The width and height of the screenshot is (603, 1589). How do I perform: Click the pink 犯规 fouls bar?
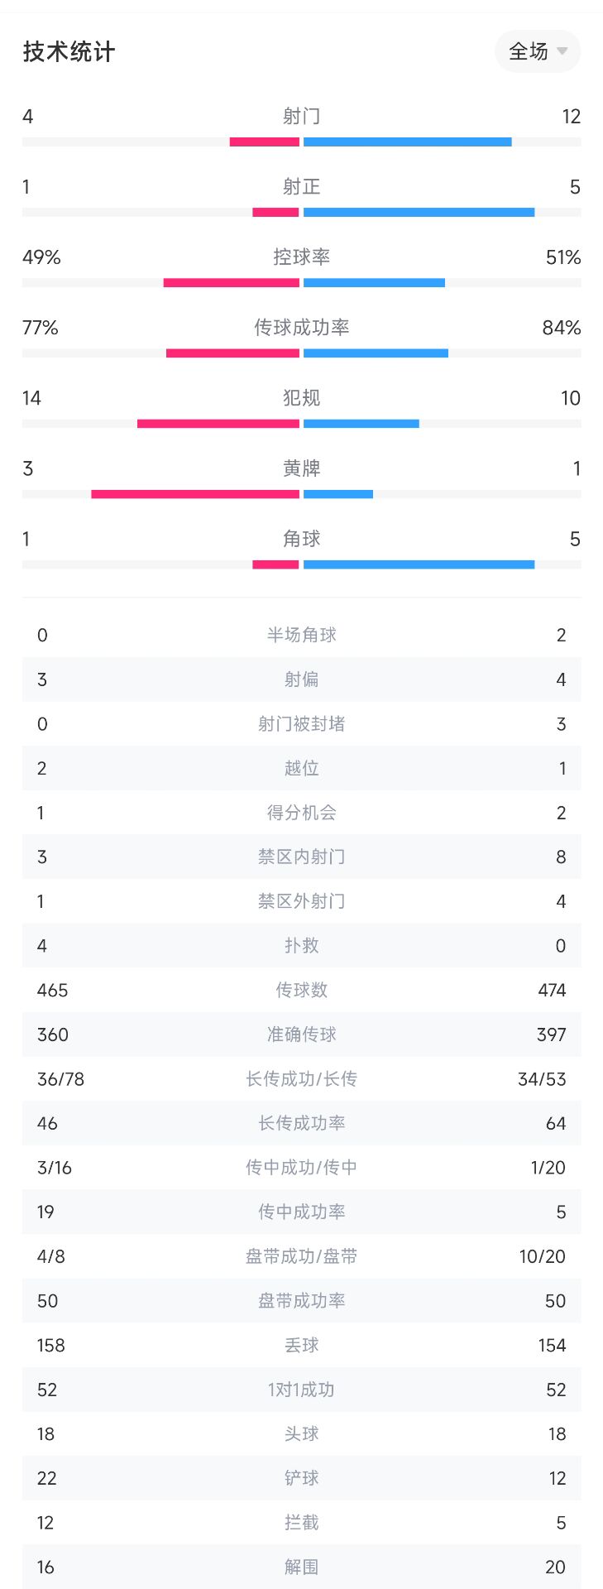click(218, 424)
